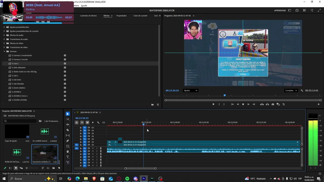Open the Ayuda menu

click(84, 6)
